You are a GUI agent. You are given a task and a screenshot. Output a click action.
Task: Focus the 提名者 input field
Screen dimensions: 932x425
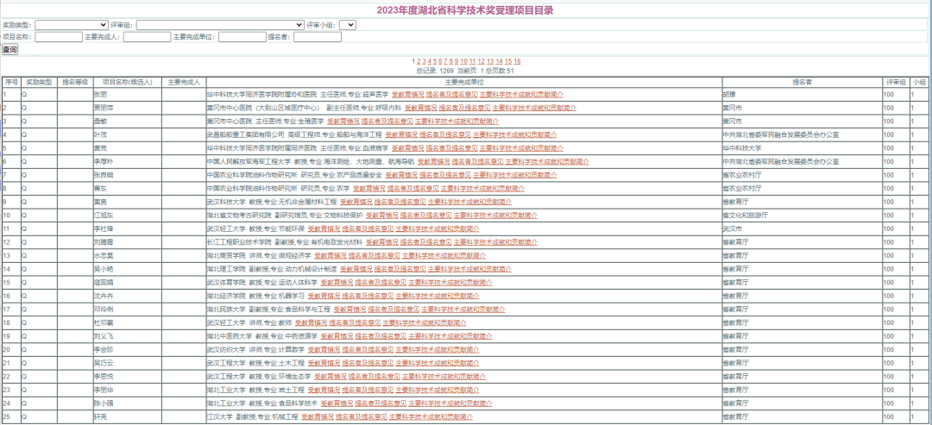pos(318,37)
